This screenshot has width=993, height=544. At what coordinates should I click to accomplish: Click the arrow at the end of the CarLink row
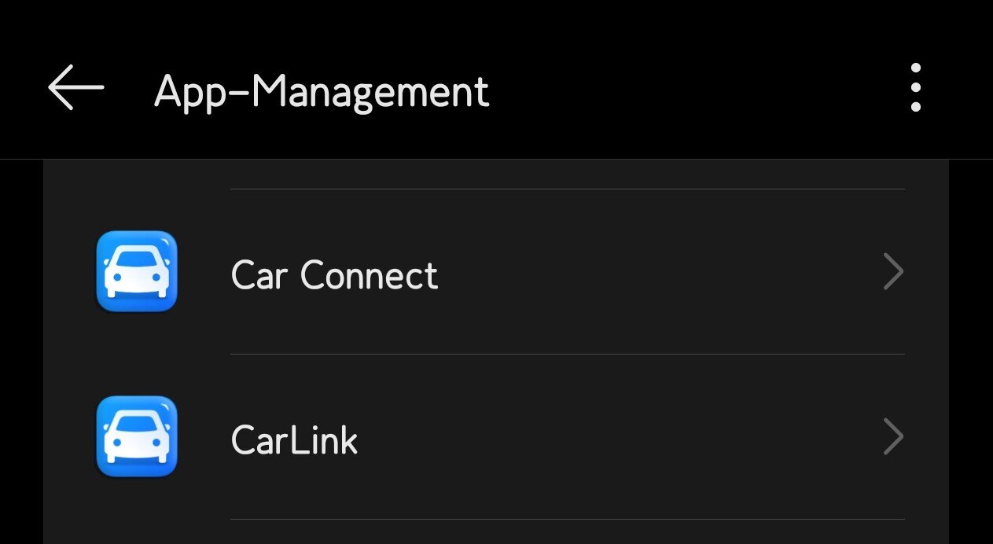pyautogui.click(x=892, y=437)
